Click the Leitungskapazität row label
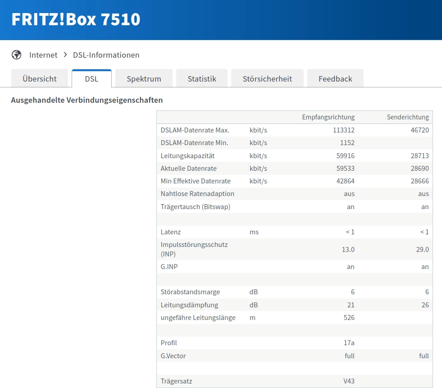This screenshot has height=388, width=442. (187, 155)
